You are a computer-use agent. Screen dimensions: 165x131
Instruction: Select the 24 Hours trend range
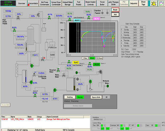point(100,58)
